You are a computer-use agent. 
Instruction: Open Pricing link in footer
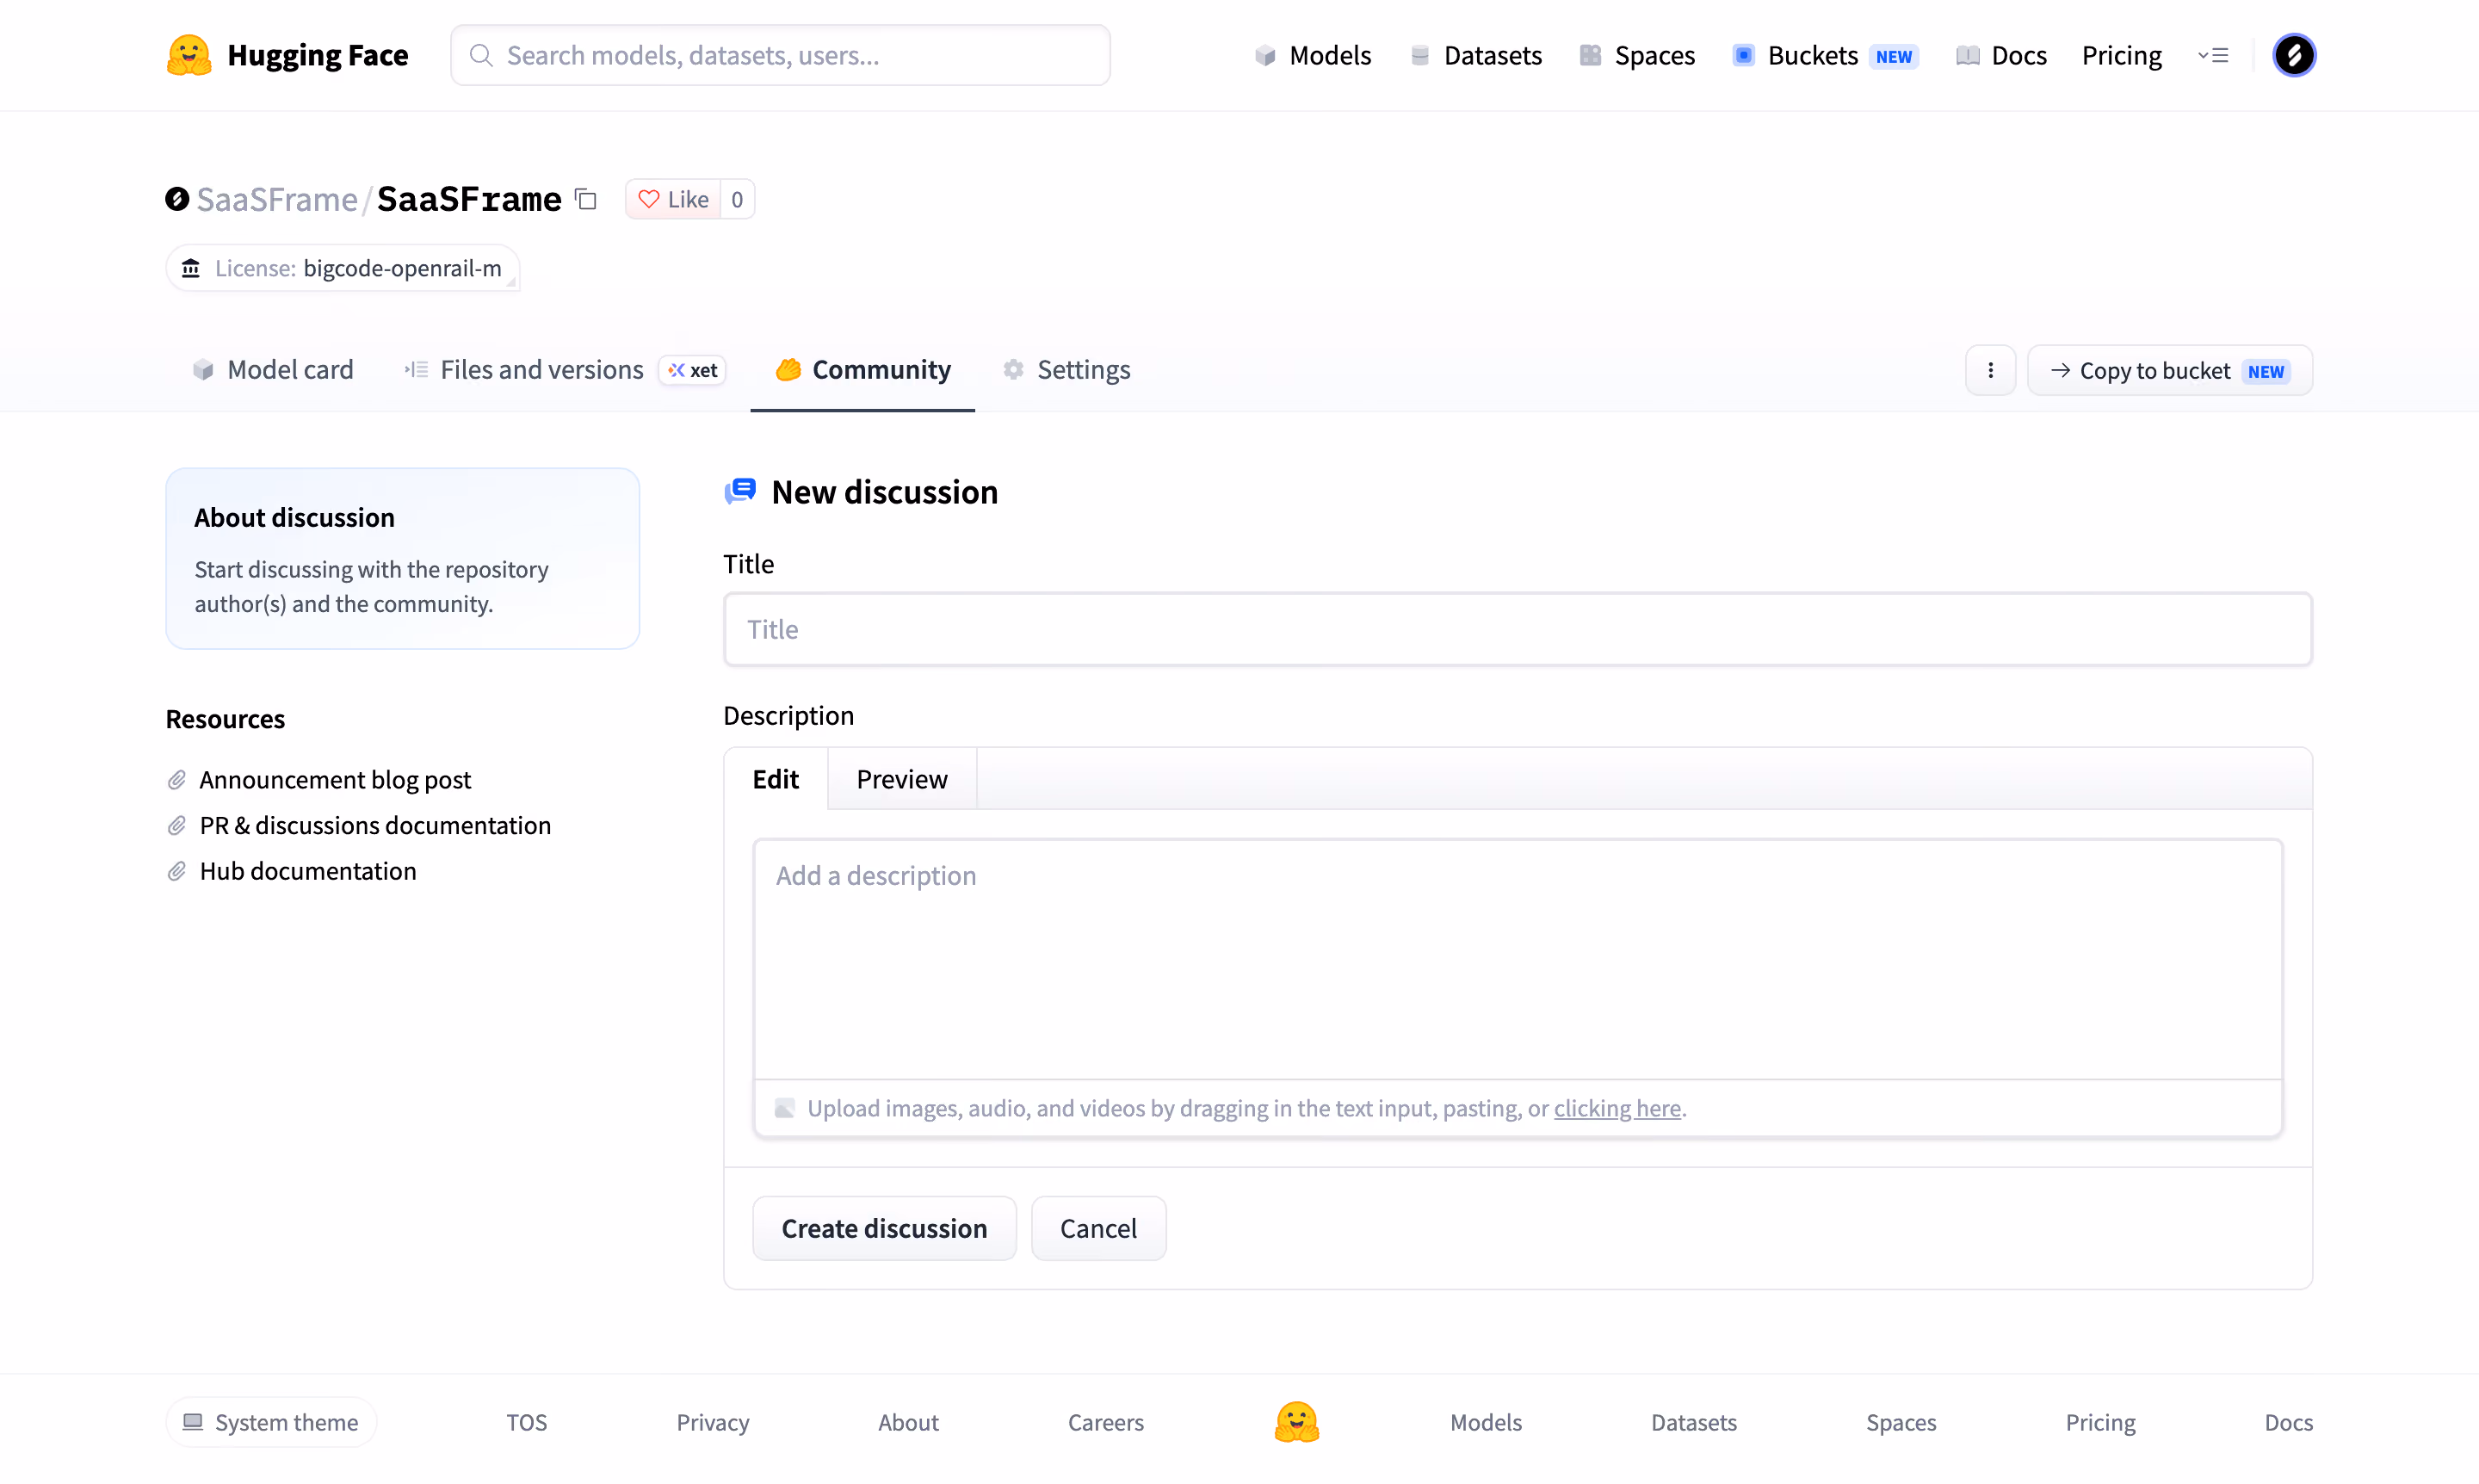2100,1421
